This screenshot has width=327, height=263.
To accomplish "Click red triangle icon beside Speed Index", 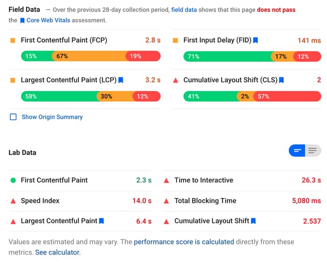I will click(x=13, y=201).
